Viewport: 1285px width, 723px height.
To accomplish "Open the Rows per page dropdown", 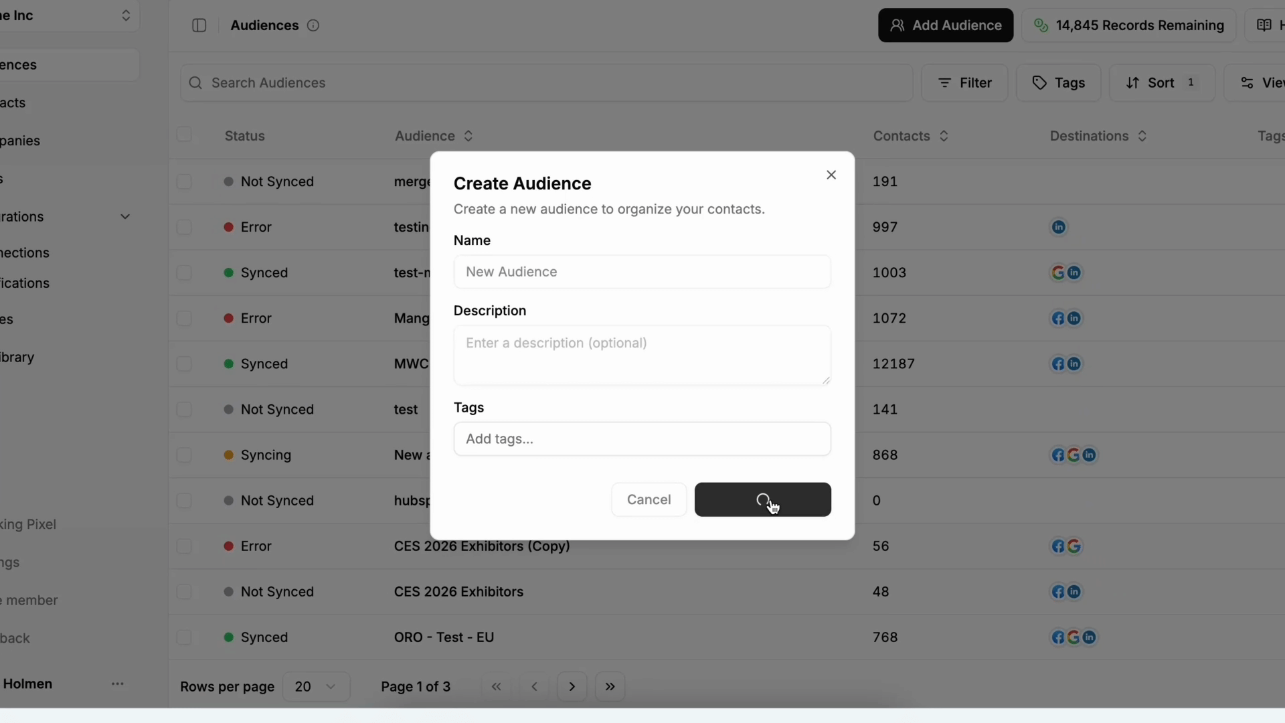I will pos(316,687).
